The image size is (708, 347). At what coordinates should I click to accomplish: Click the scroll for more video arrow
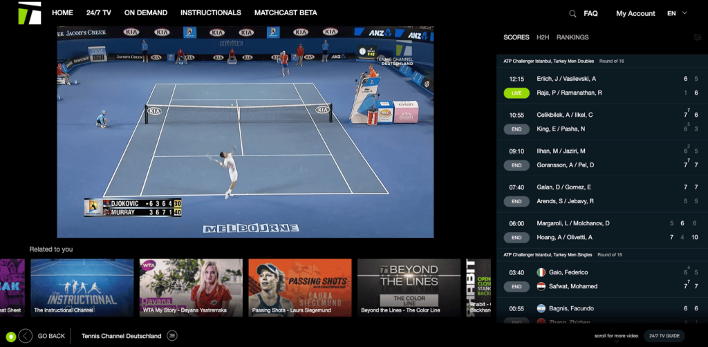(616, 341)
